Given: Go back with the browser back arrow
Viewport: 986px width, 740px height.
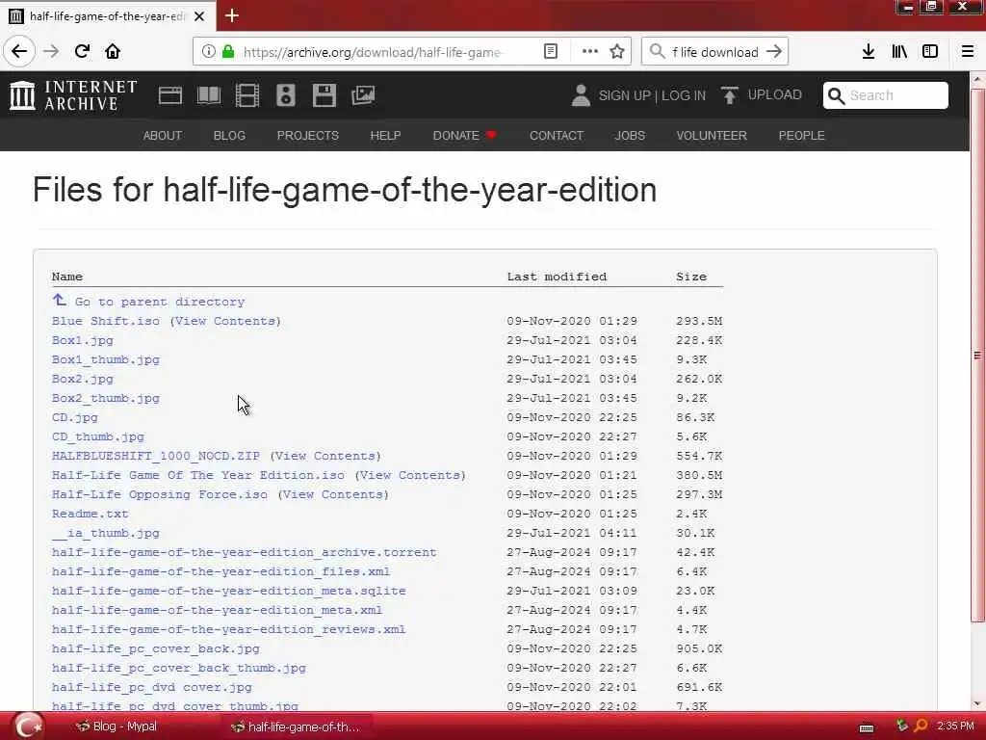Looking at the screenshot, I should [x=19, y=52].
